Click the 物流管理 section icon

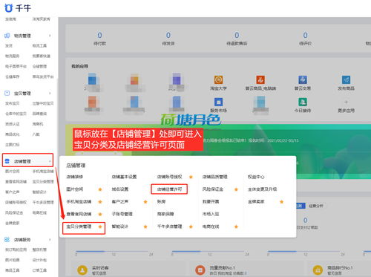(7, 36)
